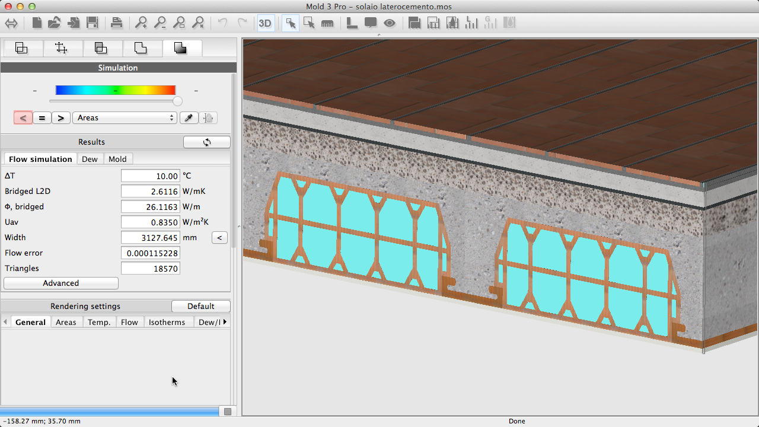Viewport: 759px width, 427px height.
Task: Click the collapse arrow beside Width
Action: point(219,238)
